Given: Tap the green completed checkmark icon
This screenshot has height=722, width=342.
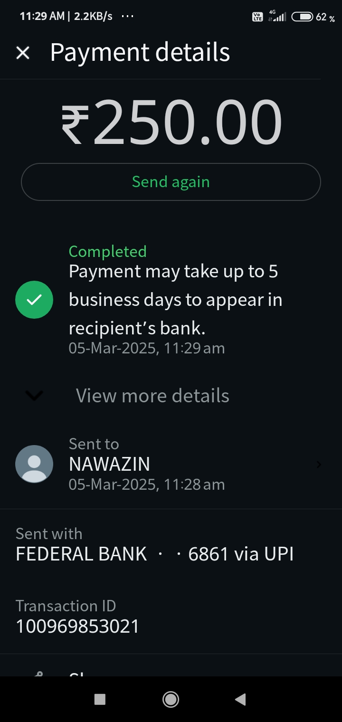Looking at the screenshot, I should point(34,300).
